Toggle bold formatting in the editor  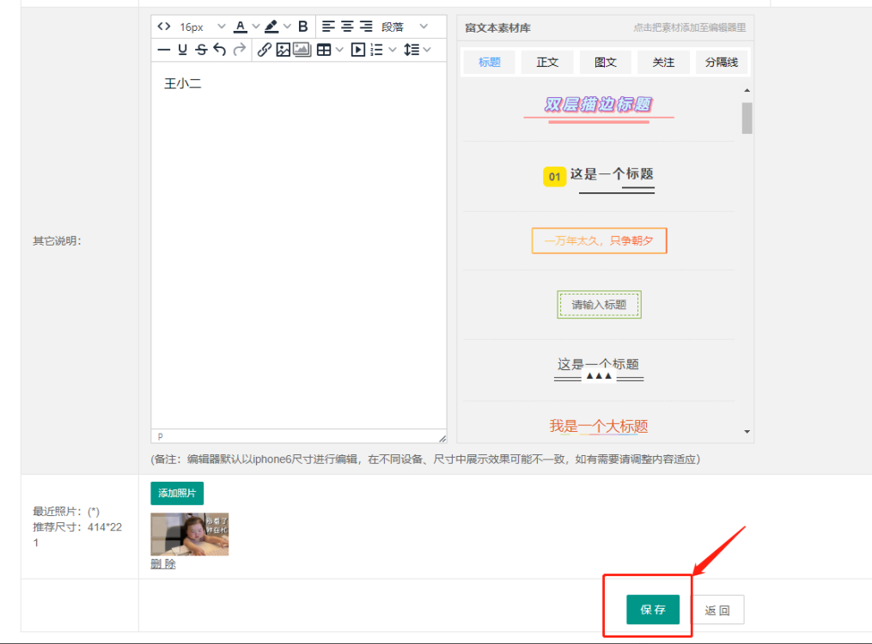pos(302,27)
